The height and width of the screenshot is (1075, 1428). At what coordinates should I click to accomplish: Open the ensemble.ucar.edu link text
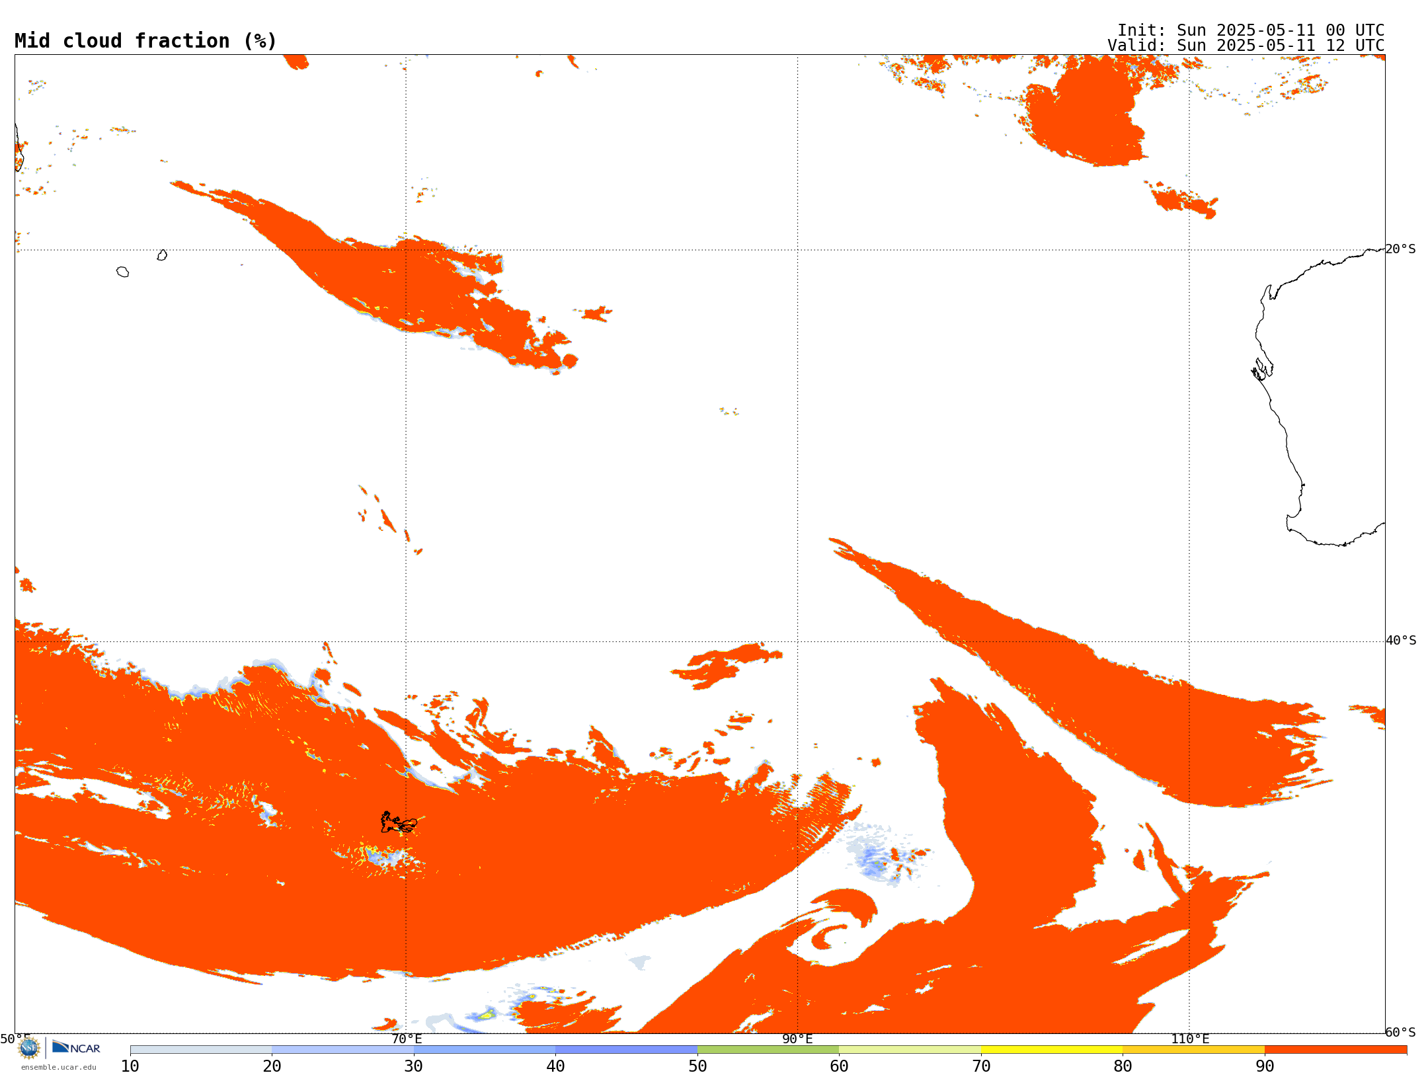tap(59, 1067)
